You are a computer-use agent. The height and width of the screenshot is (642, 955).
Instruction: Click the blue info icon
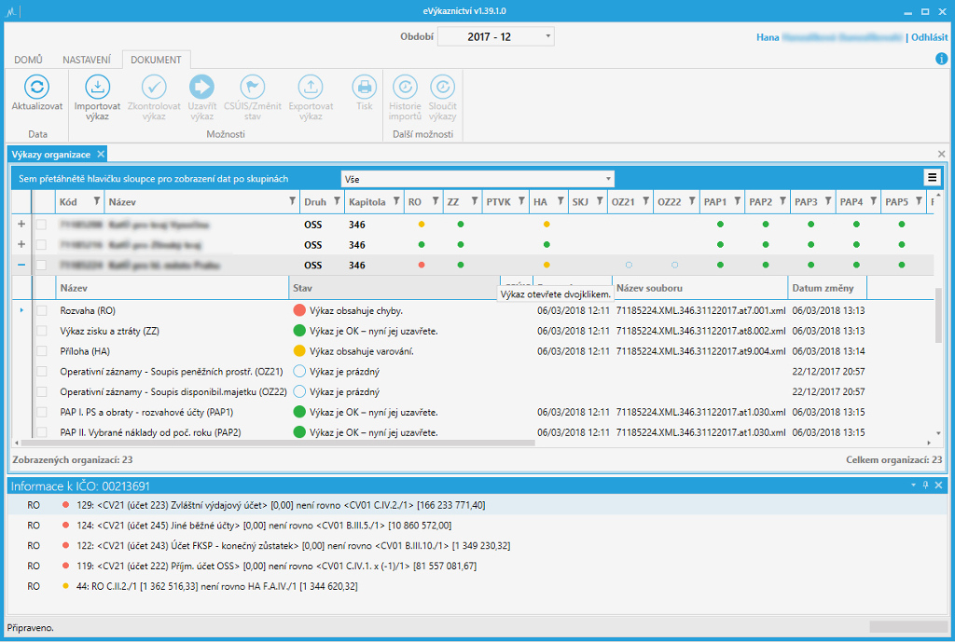[x=941, y=59]
